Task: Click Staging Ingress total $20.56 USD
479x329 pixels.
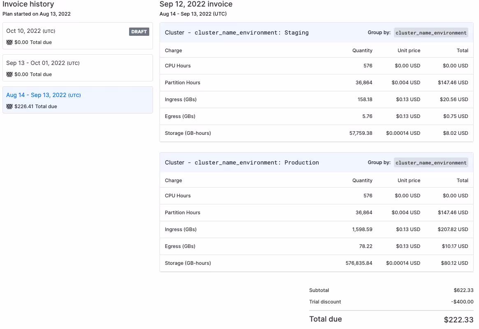Action: tap(454, 99)
